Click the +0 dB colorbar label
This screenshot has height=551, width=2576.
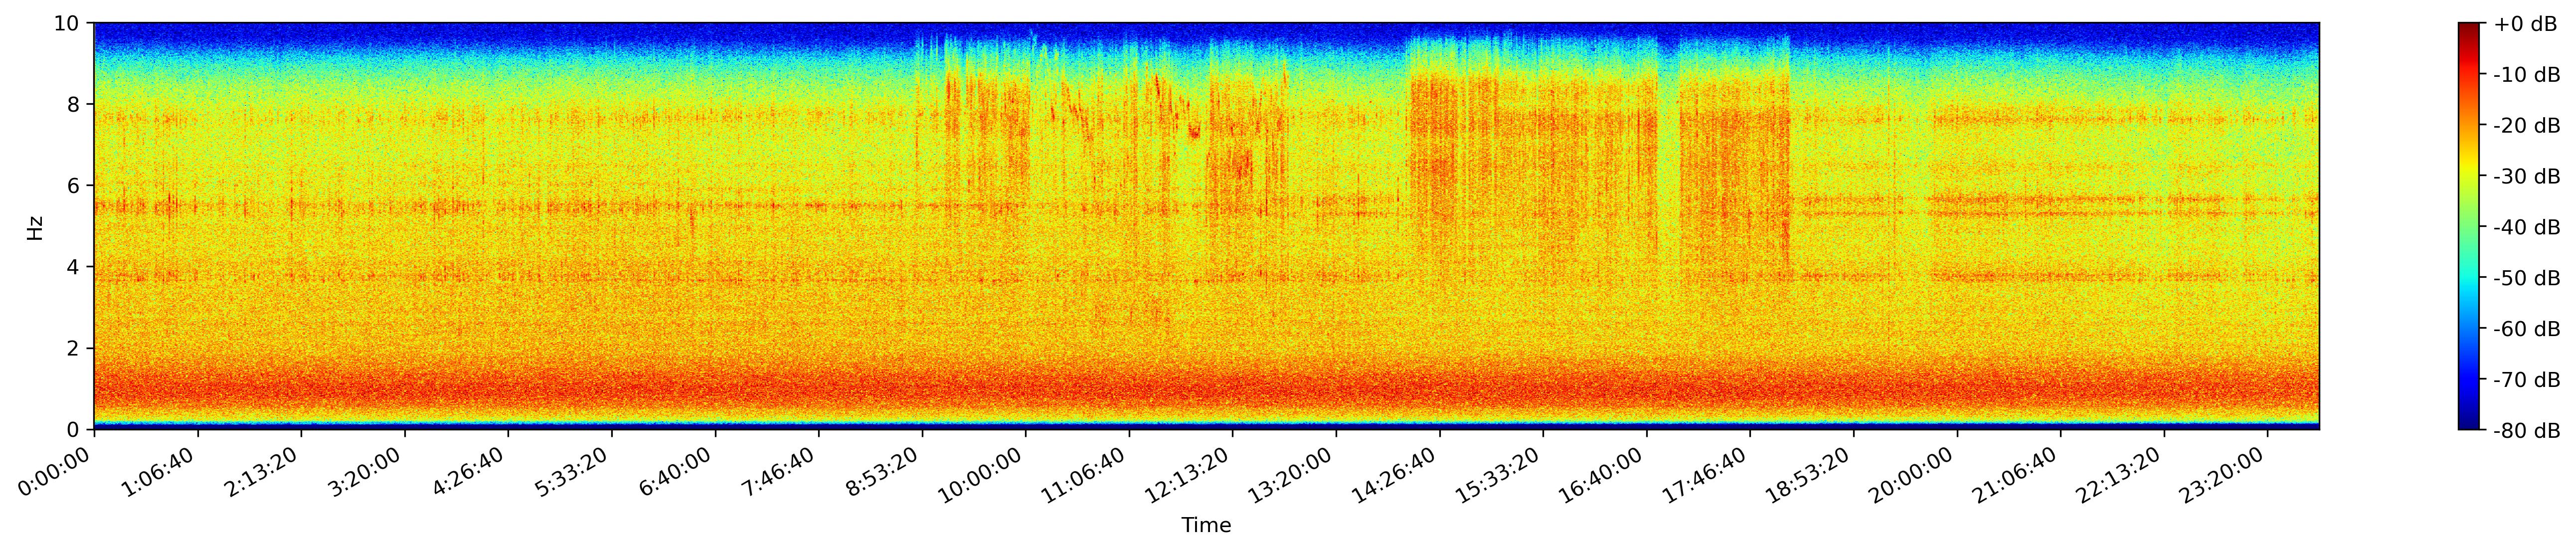point(2526,24)
